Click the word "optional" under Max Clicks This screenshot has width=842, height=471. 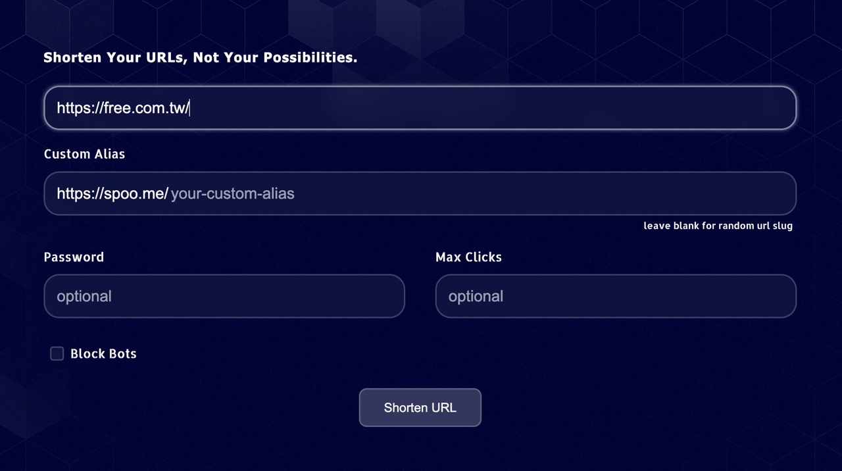click(x=476, y=296)
